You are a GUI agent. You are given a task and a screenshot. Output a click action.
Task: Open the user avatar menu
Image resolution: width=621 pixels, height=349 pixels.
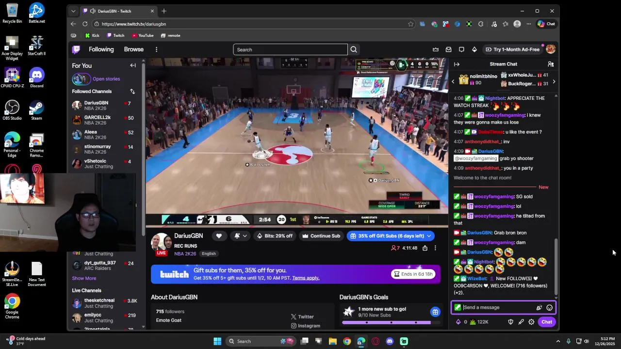pyautogui.click(x=550, y=49)
